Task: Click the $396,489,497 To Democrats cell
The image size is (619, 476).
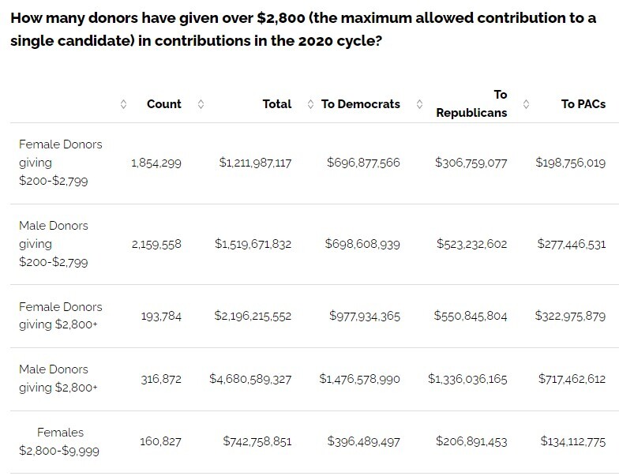Action: click(363, 442)
